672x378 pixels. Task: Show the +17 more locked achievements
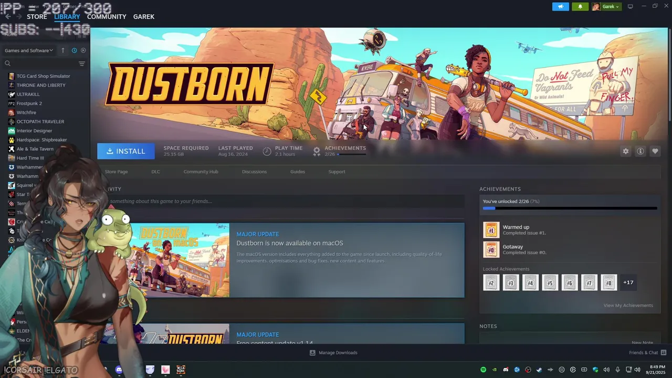(x=628, y=282)
